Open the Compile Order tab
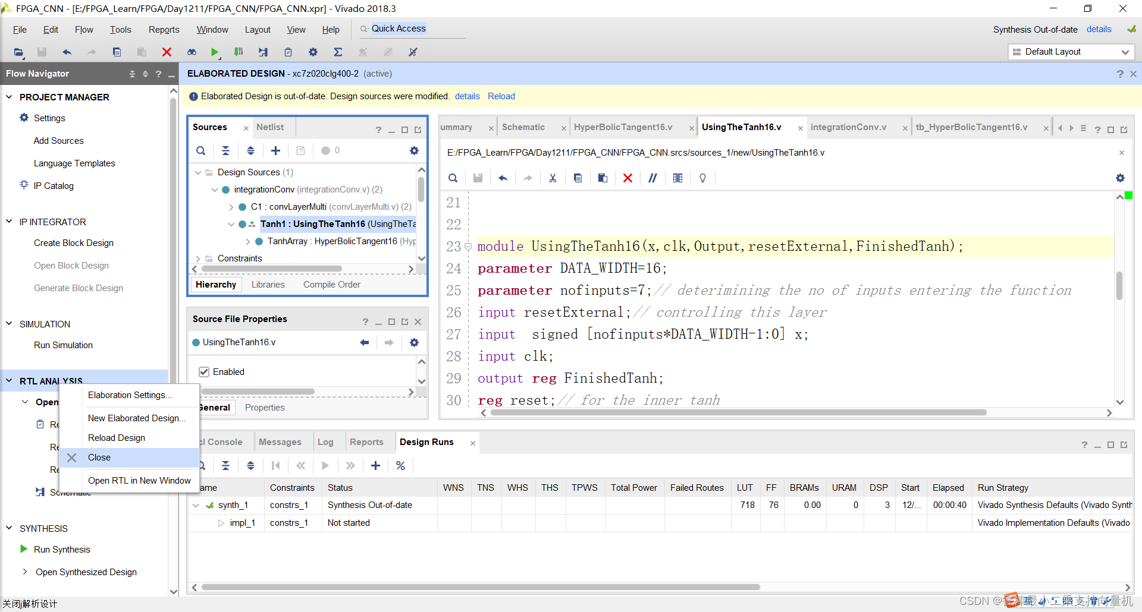This screenshot has width=1142, height=612. tap(331, 285)
